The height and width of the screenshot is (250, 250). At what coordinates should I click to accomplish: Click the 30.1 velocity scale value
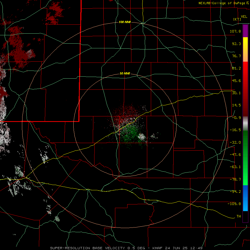pos(236,93)
